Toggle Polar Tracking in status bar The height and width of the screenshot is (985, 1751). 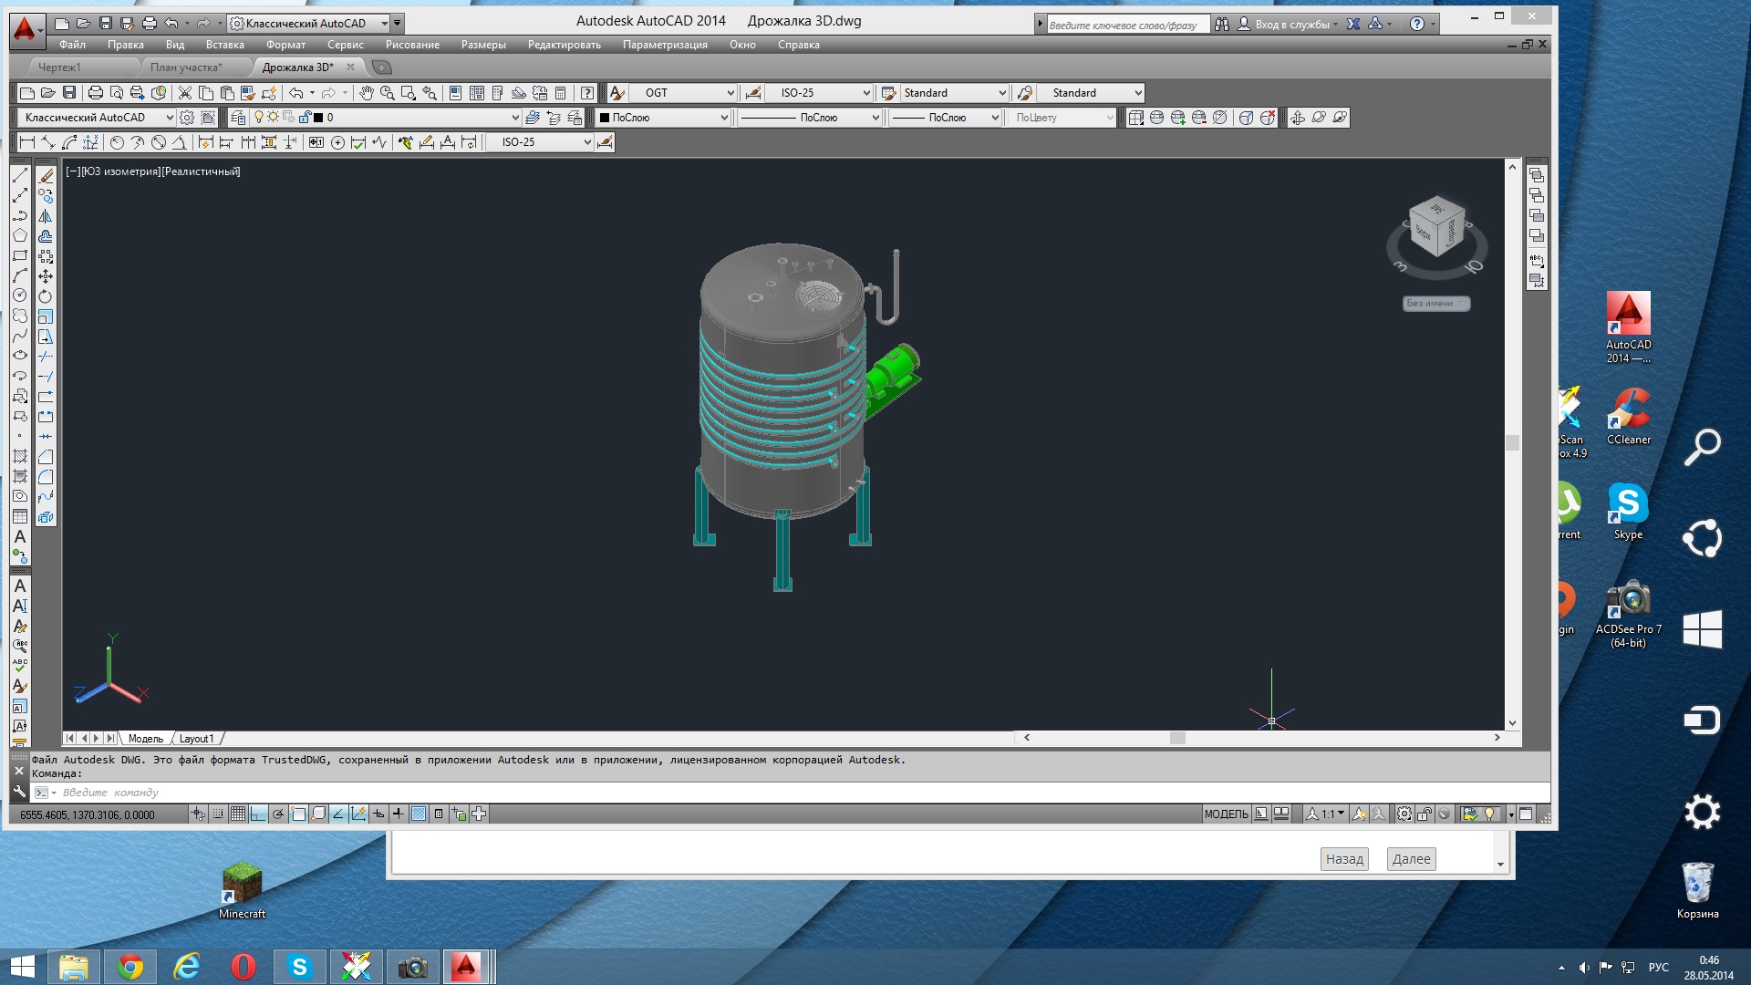(x=278, y=814)
